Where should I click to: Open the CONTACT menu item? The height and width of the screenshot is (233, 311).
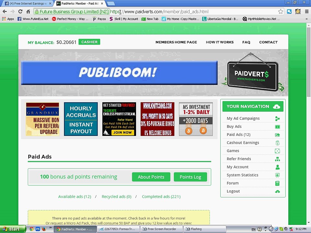pyautogui.click(x=268, y=42)
